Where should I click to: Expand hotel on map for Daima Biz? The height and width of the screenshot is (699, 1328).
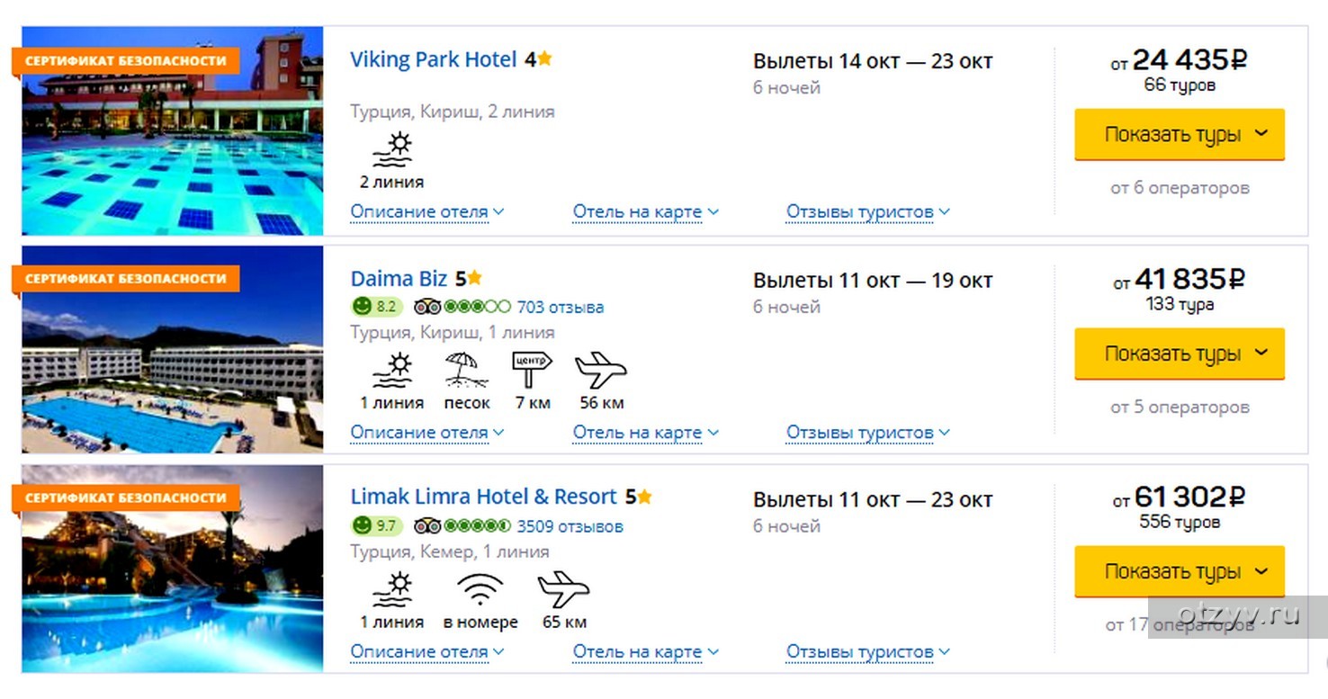645,433
